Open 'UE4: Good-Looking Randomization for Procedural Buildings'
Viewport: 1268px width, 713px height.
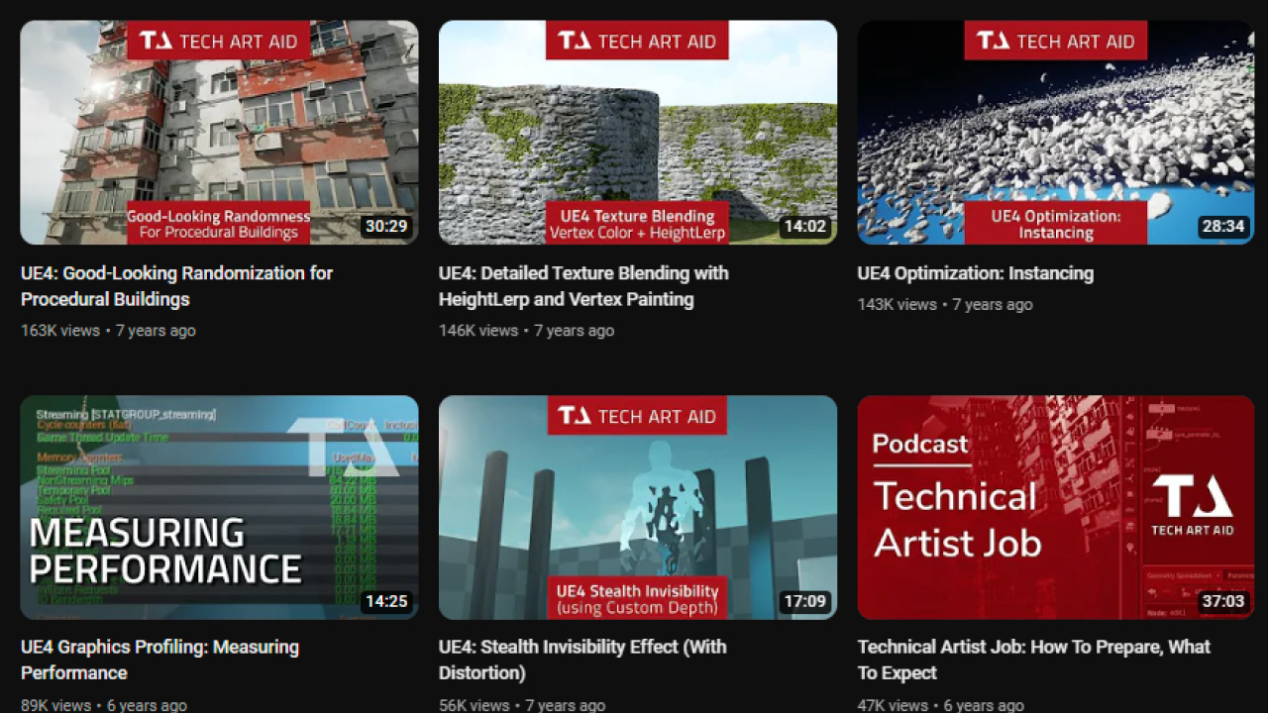[176, 286]
